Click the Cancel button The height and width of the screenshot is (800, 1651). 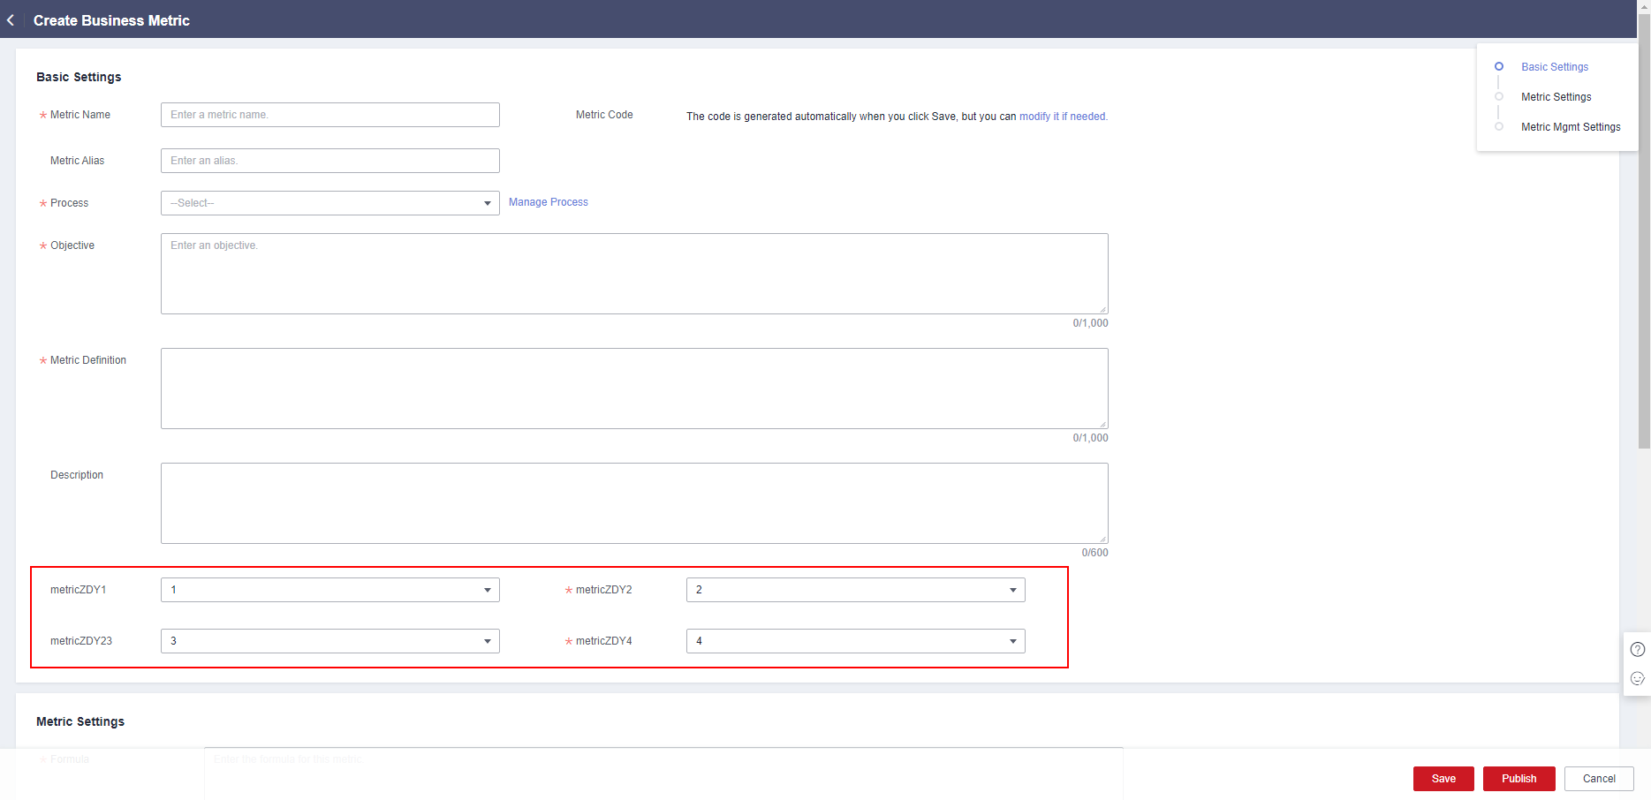[1599, 779]
